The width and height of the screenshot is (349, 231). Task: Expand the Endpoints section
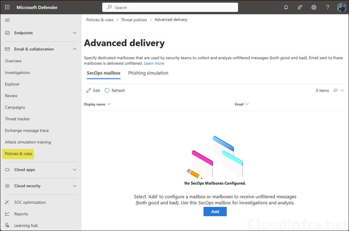pyautogui.click(x=75, y=33)
